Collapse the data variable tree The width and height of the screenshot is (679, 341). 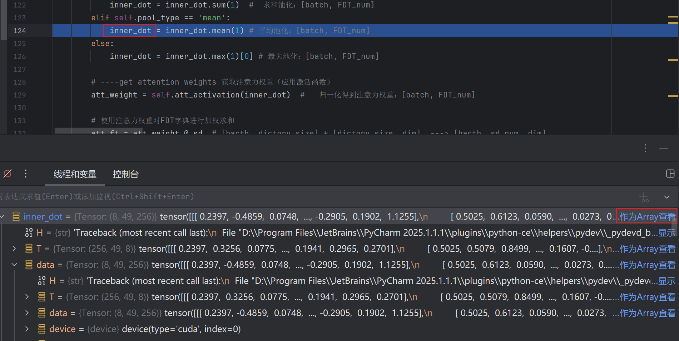click(15, 265)
